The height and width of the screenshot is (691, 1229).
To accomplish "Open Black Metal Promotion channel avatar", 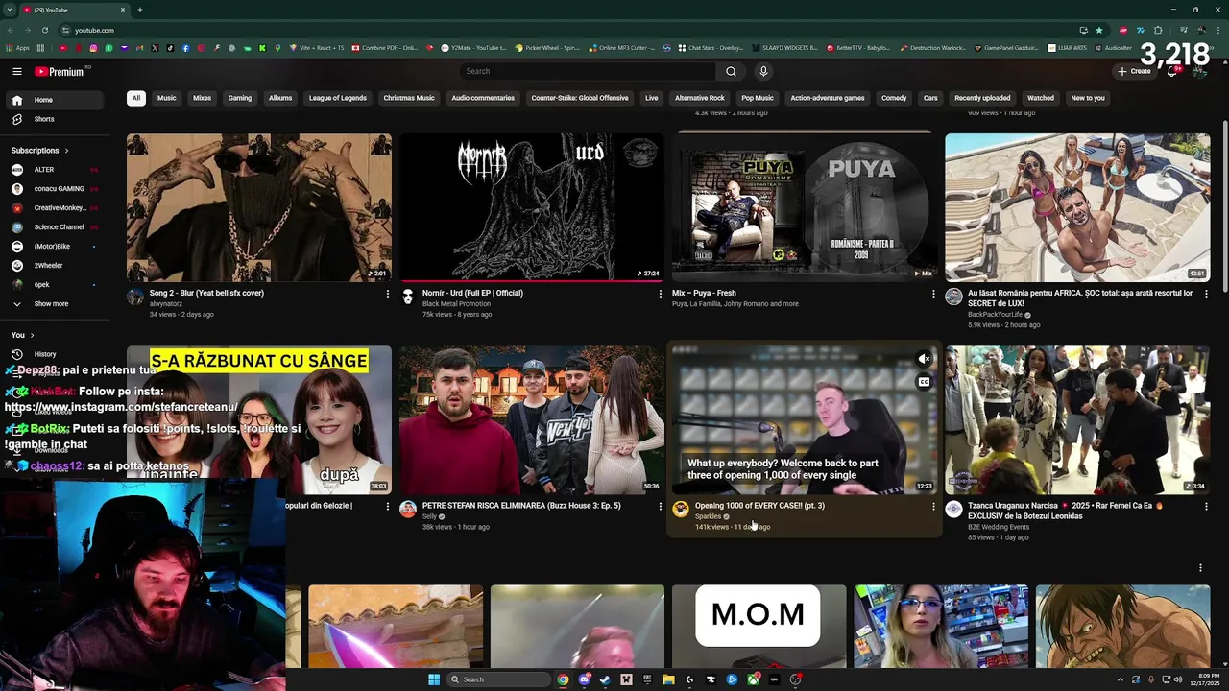I will pyautogui.click(x=408, y=297).
